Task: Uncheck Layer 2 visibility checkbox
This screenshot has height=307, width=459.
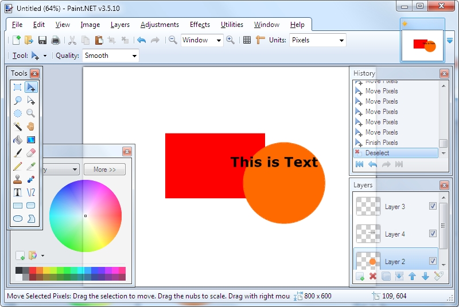Action: (x=433, y=261)
